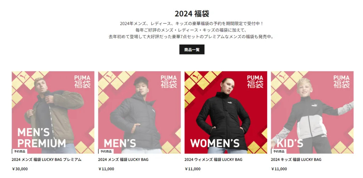363x178 pixels.
Task: Open the 2024 キッズ 福袋 LUCKY BAG link
Action: [x=296, y=160]
